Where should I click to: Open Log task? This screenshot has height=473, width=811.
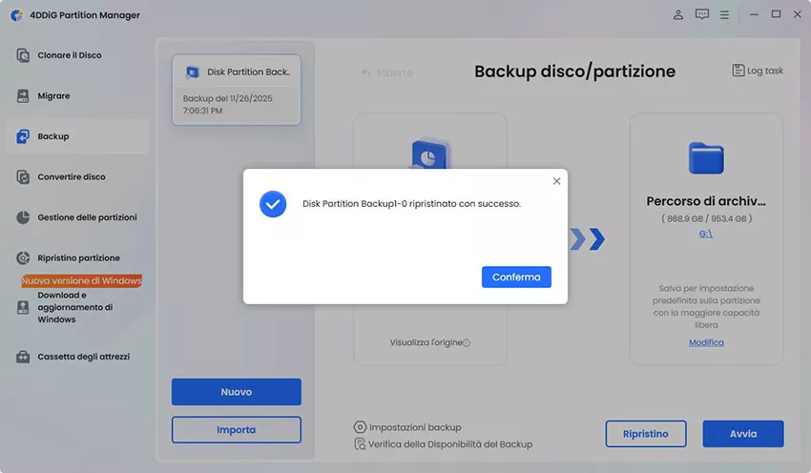click(x=758, y=71)
